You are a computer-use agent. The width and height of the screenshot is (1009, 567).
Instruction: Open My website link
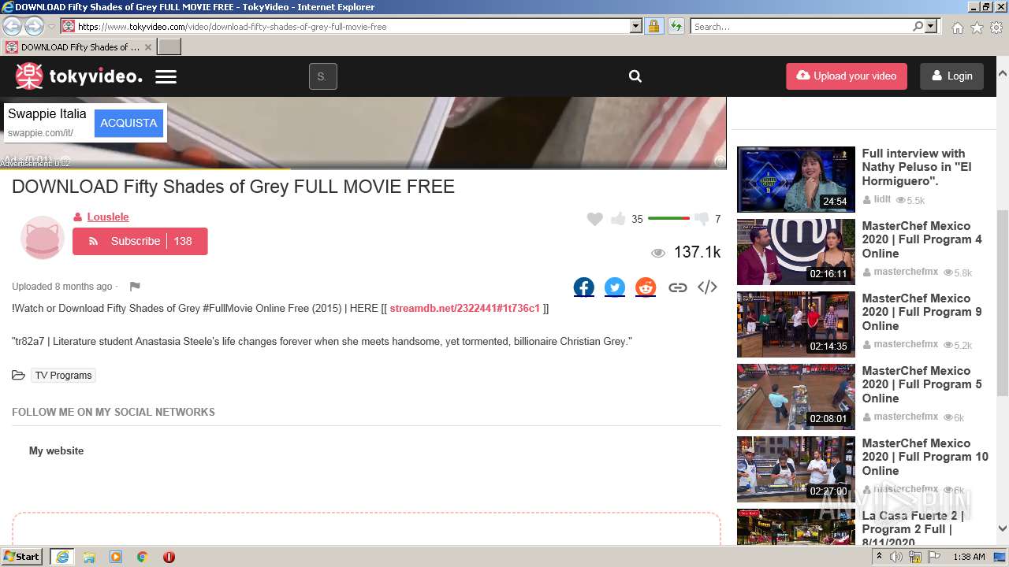[56, 451]
